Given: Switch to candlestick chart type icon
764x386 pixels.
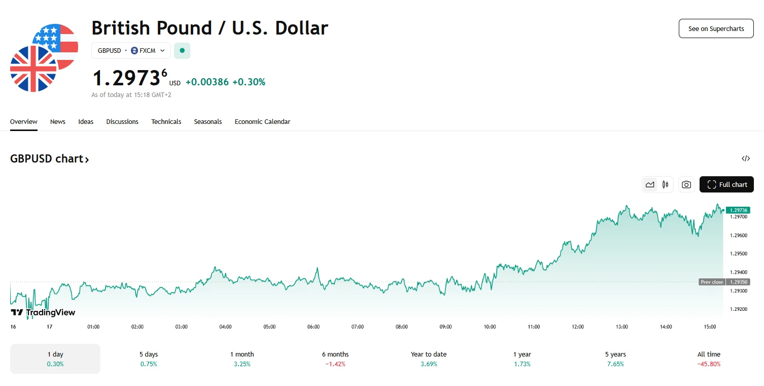Looking at the screenshot, I should click(665, 185).
